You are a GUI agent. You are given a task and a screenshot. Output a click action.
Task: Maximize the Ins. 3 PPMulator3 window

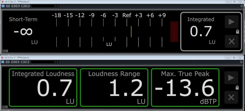pyautogui.click(x=234, y=58)
